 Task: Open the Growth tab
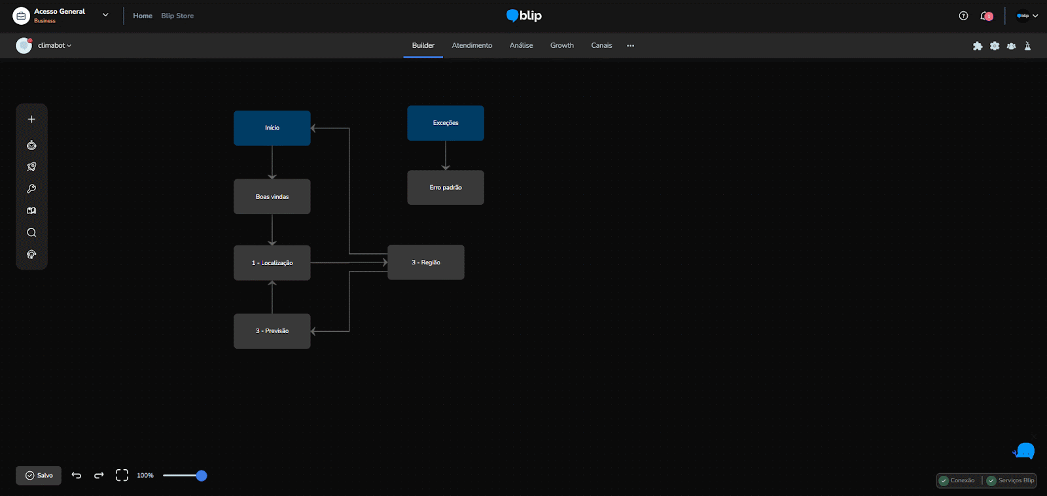561,46
